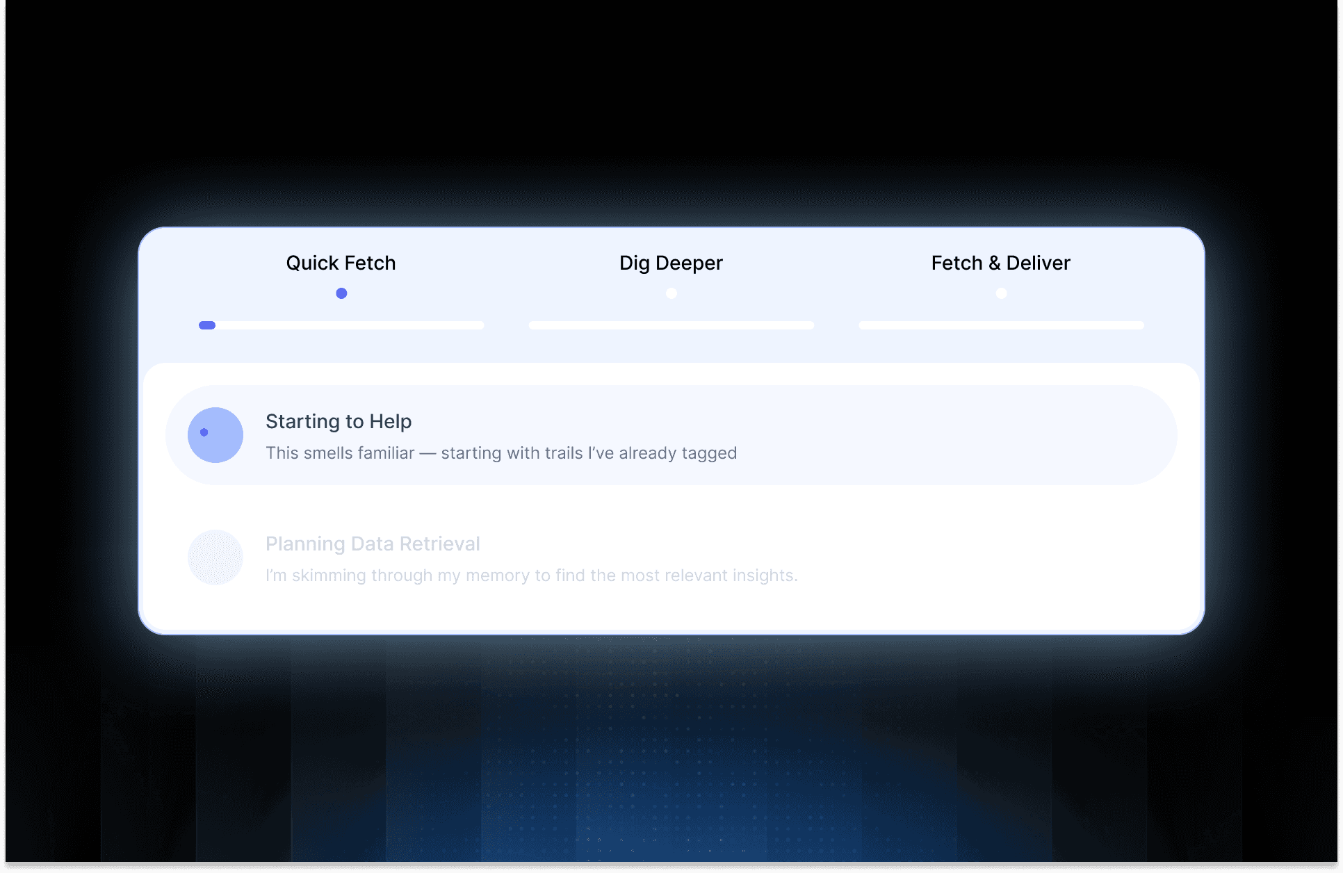
Task: Switch to the Dig Deeper stage
Action: (x=671, y=263)
